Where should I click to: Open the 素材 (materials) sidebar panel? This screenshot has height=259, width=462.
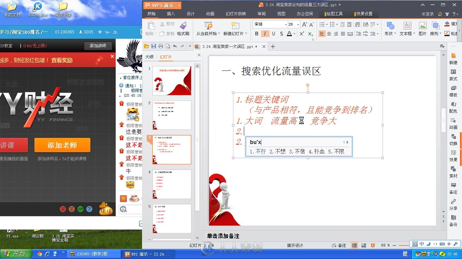point(453,172)
